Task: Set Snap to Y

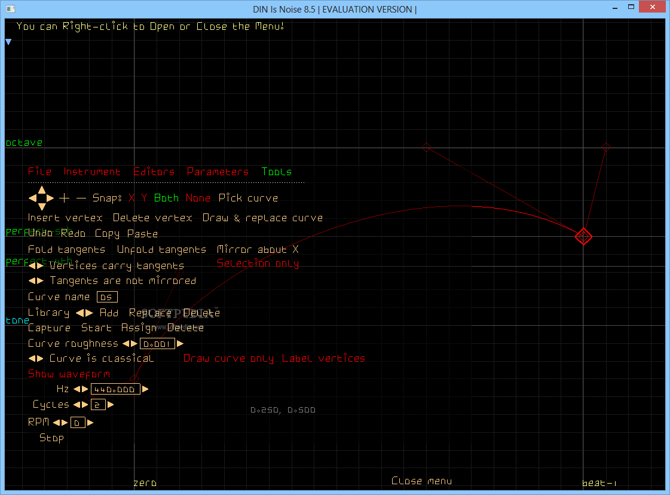Action: click(x=145, y=198)
